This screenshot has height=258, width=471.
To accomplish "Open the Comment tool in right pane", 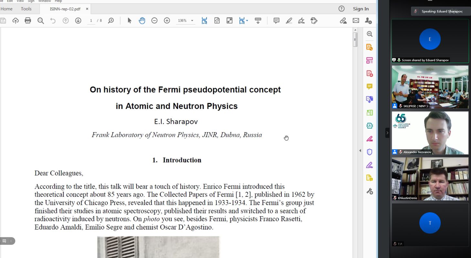I will click(370, 86).
